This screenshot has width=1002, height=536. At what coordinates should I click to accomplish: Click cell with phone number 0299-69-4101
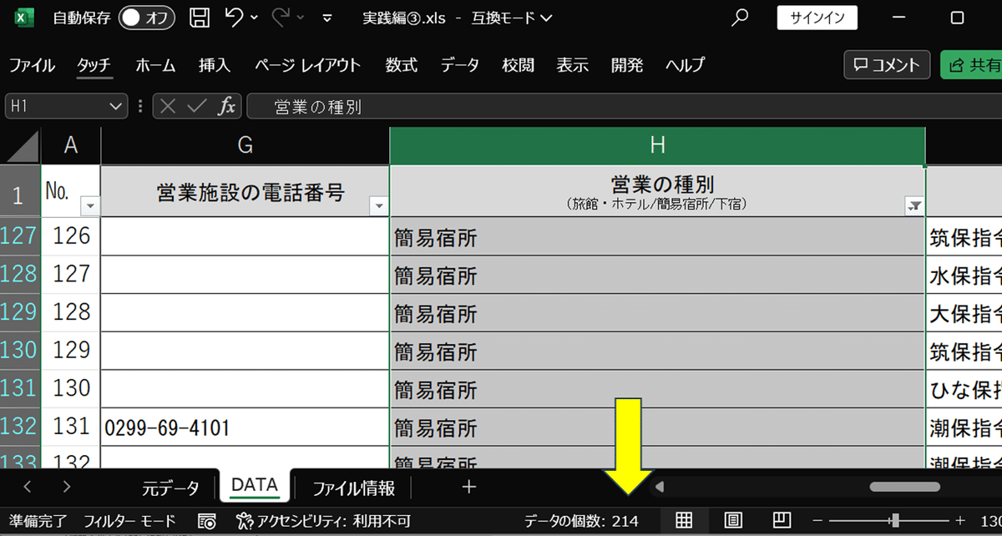(245, 427)
